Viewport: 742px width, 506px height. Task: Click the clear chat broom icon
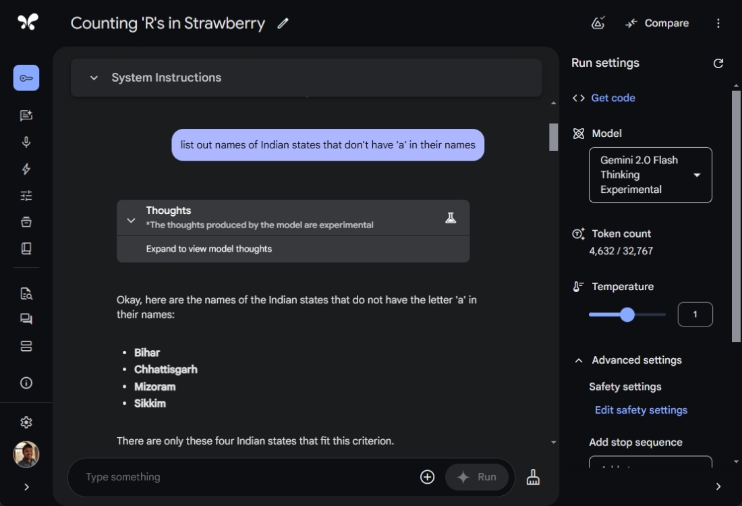tap(533, 477)
